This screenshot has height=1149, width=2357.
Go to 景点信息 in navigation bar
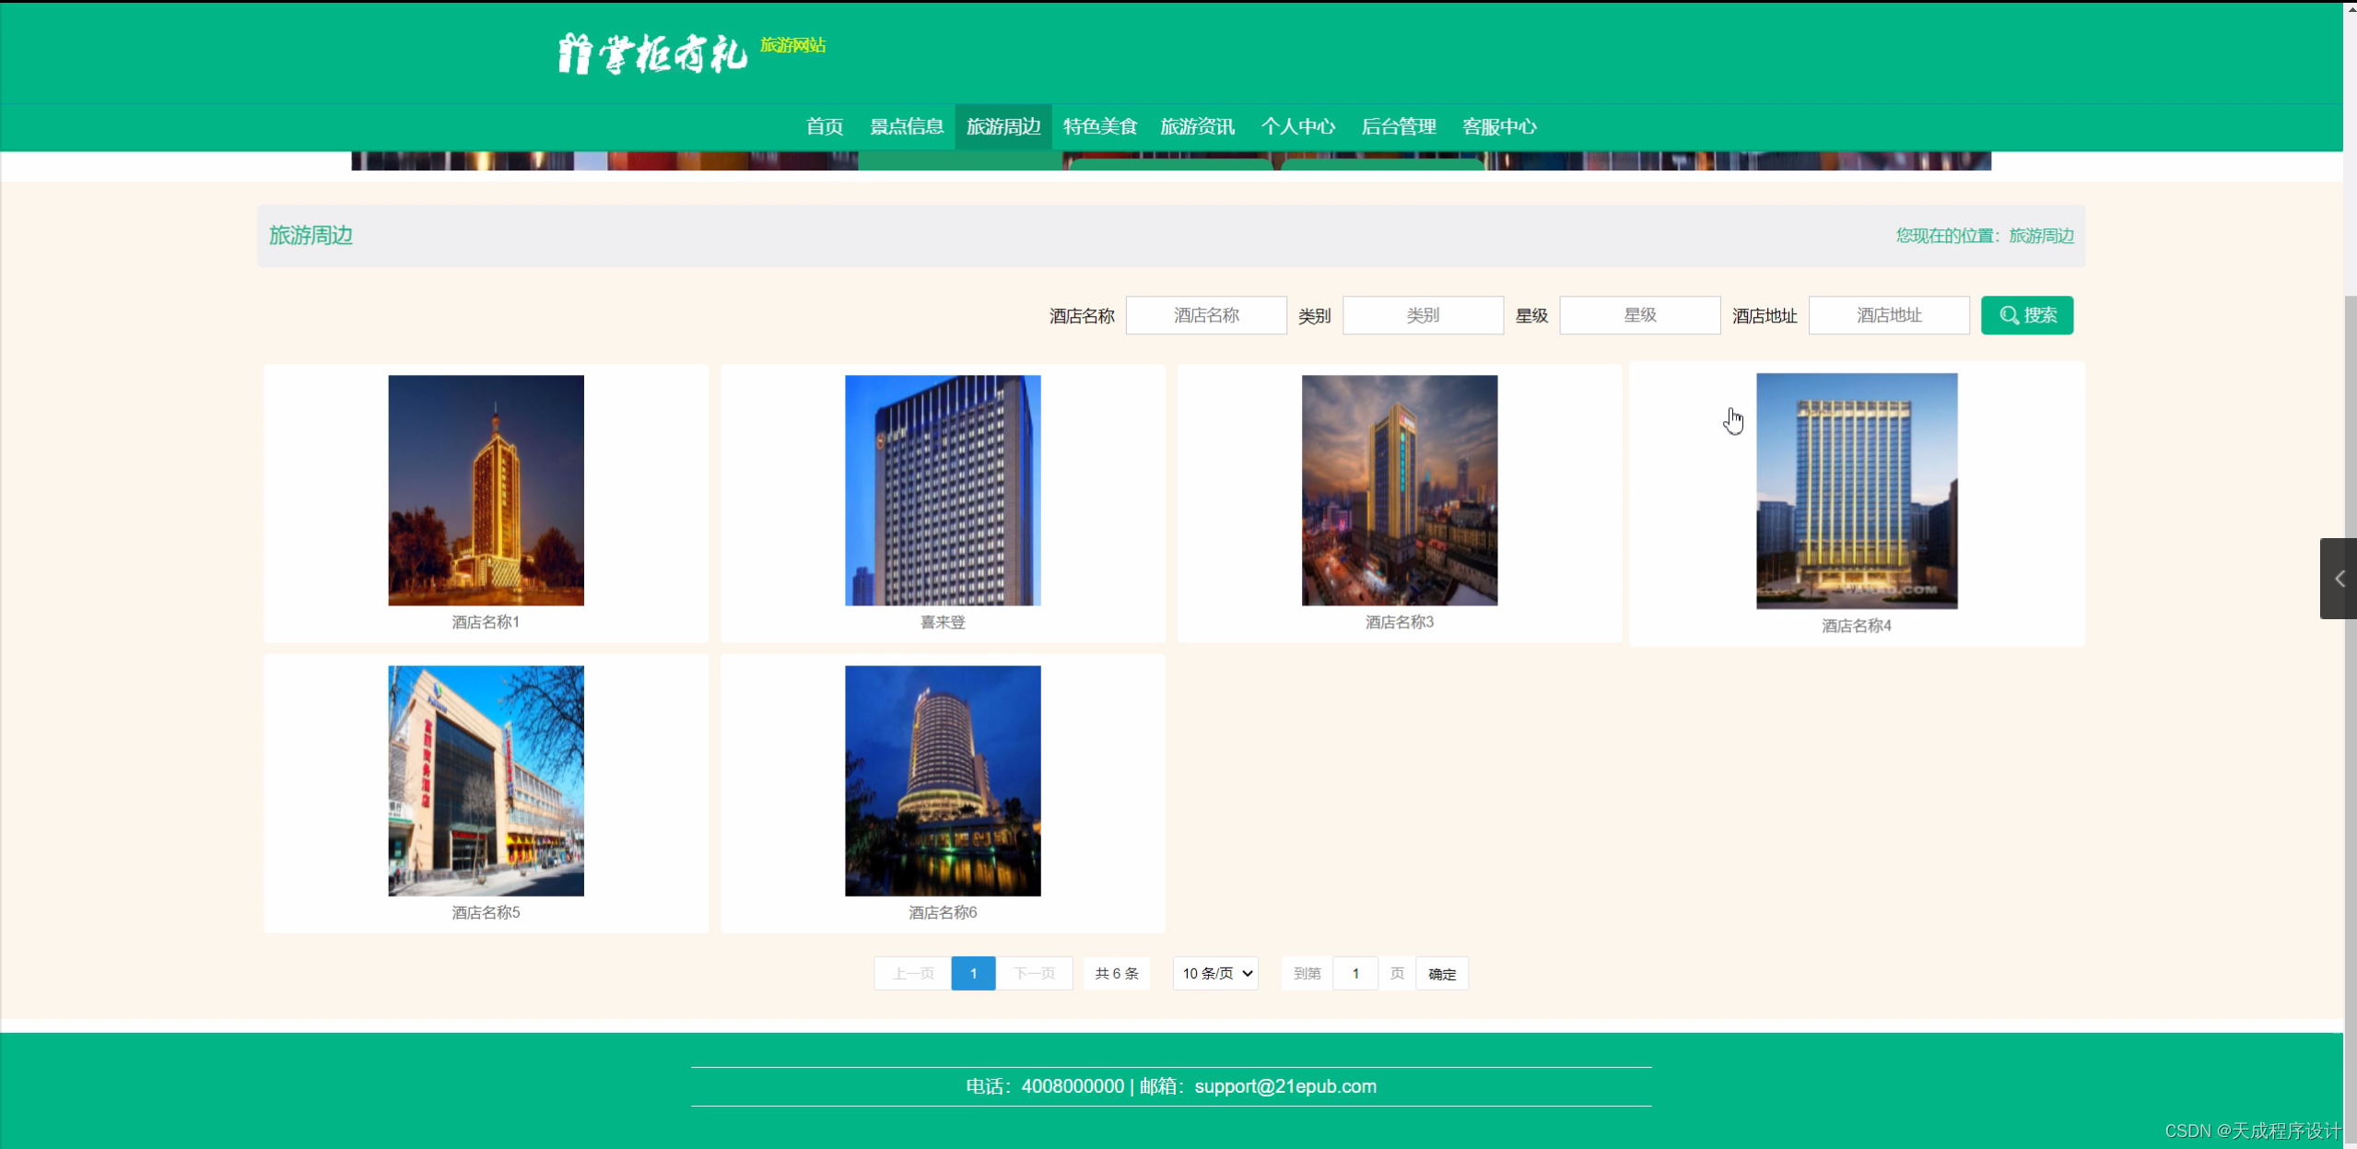906,127
